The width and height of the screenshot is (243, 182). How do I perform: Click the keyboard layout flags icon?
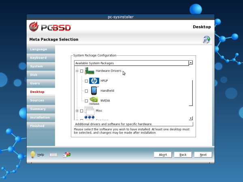tap(67, 154)
